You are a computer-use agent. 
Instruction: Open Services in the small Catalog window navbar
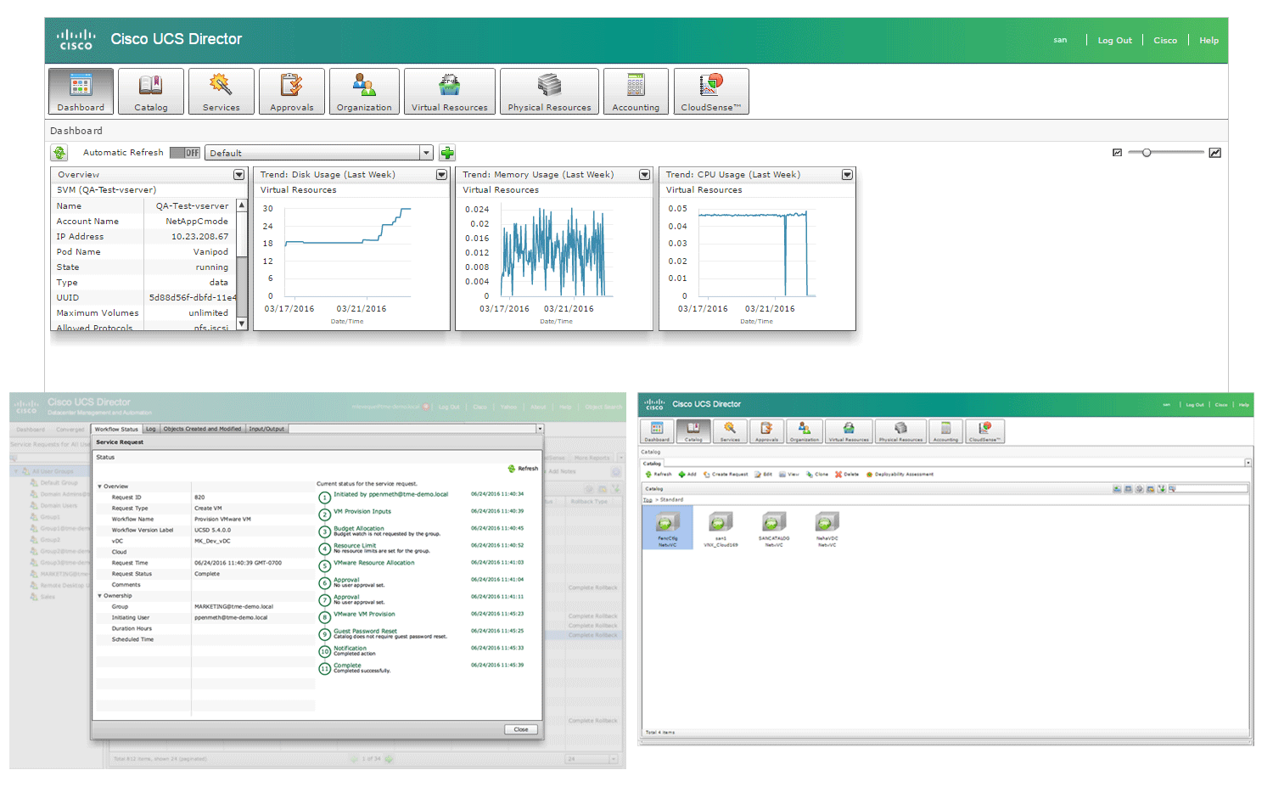(730, 431)
